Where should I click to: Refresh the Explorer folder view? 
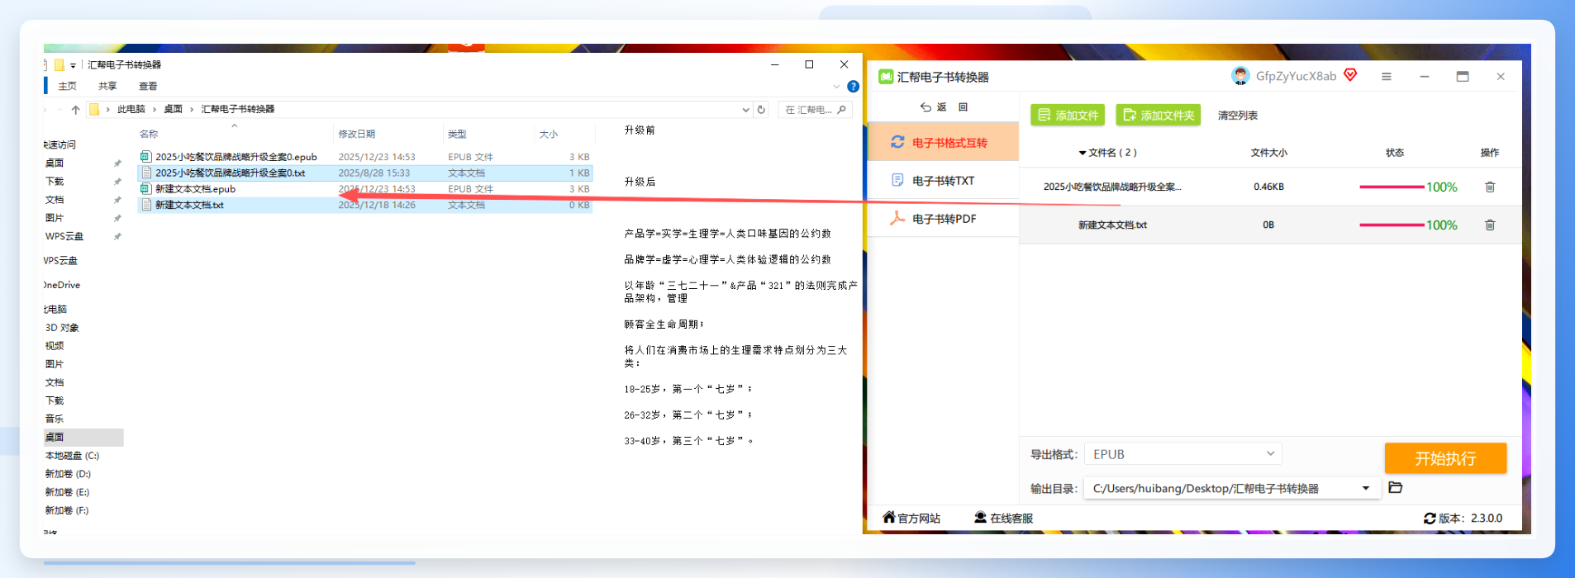(761, 110)
